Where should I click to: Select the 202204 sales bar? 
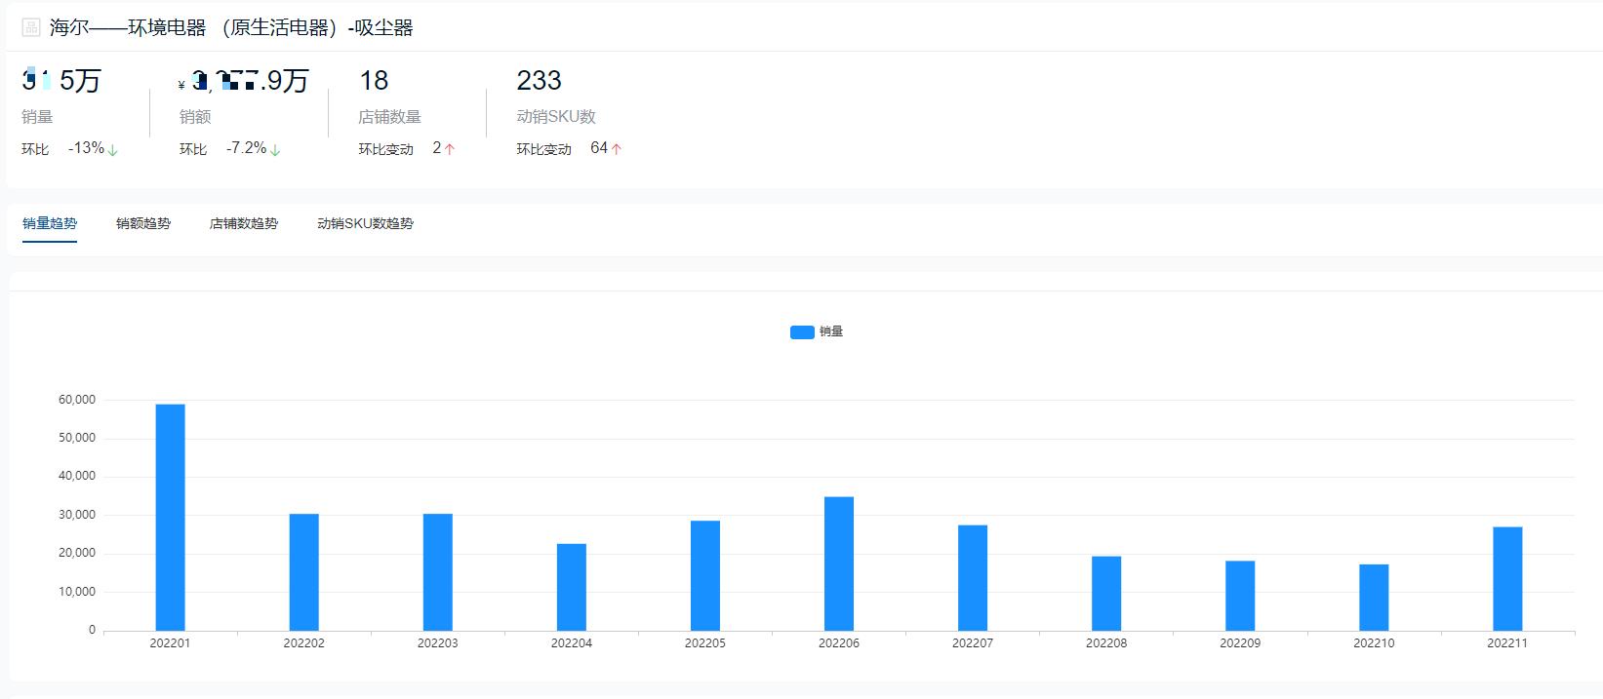[572, 587]
